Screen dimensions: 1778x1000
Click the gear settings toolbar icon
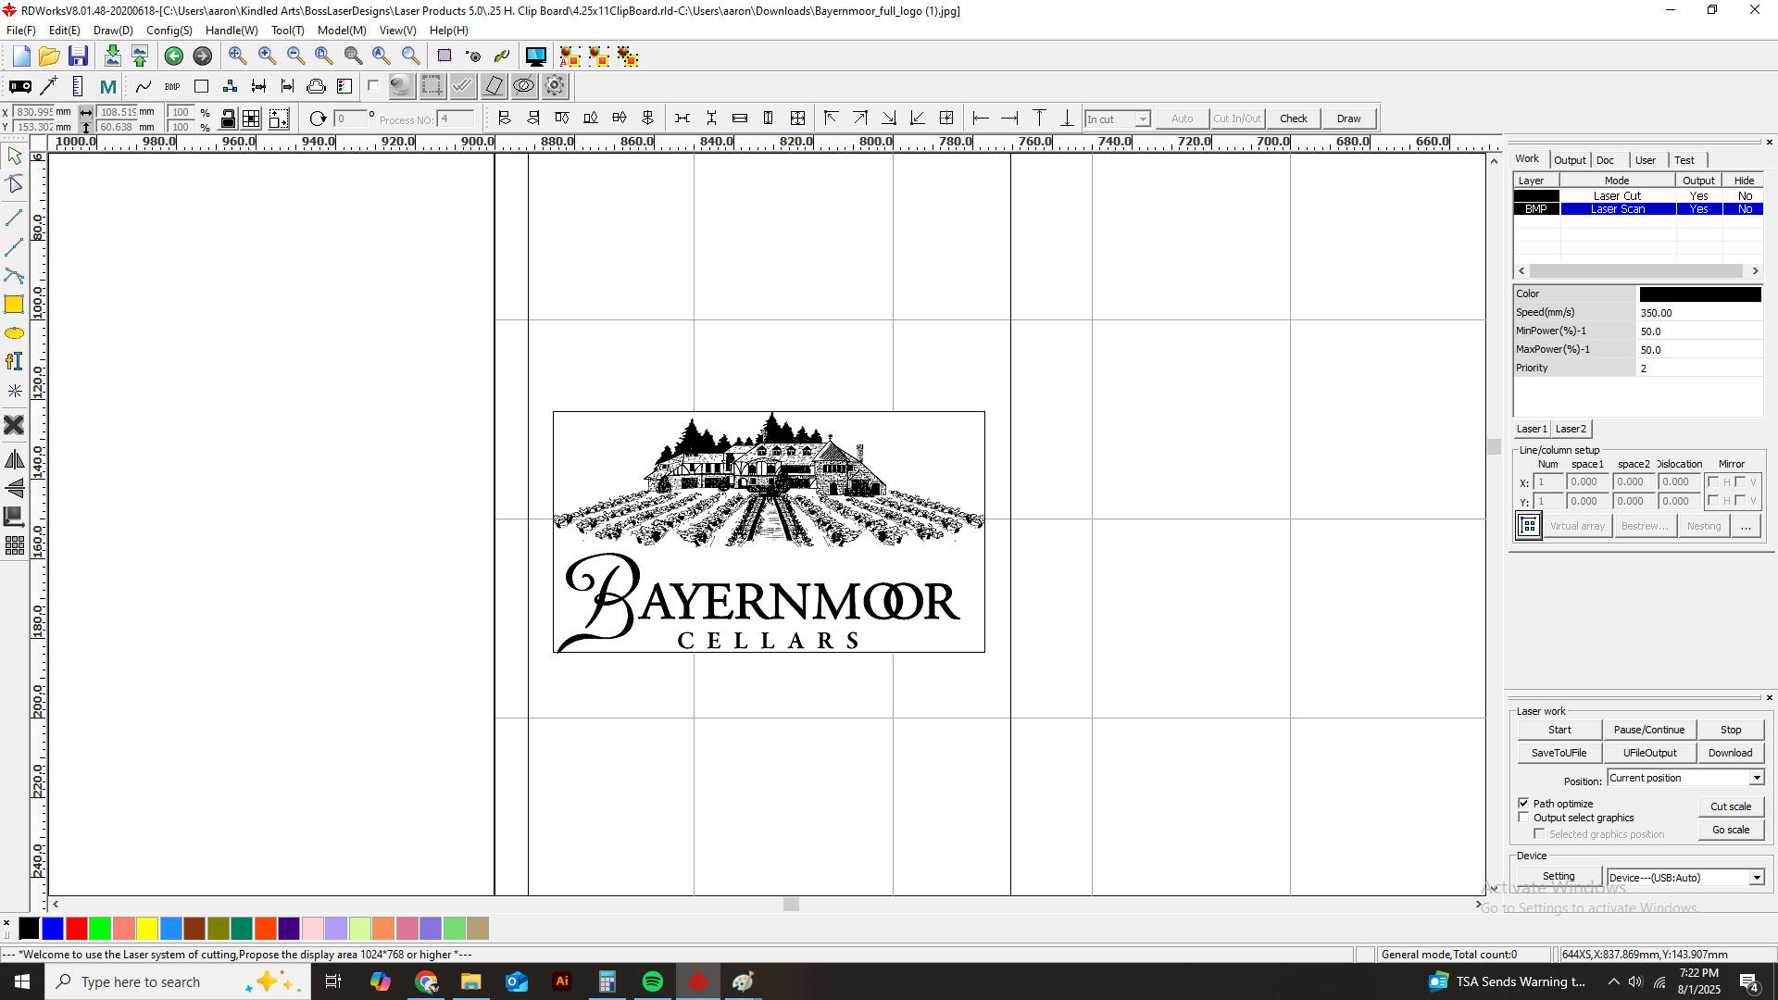pyautogui.click(x=555, y=87)
